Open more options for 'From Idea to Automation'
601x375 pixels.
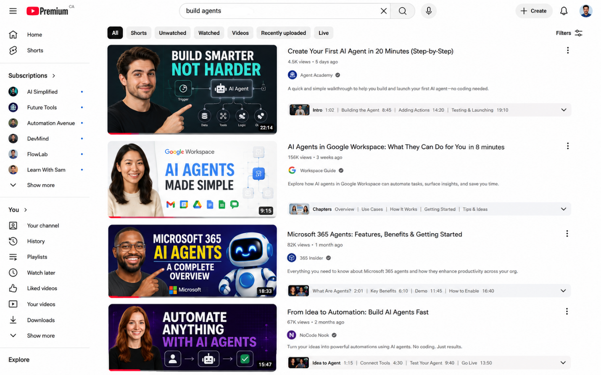point(567,311)
